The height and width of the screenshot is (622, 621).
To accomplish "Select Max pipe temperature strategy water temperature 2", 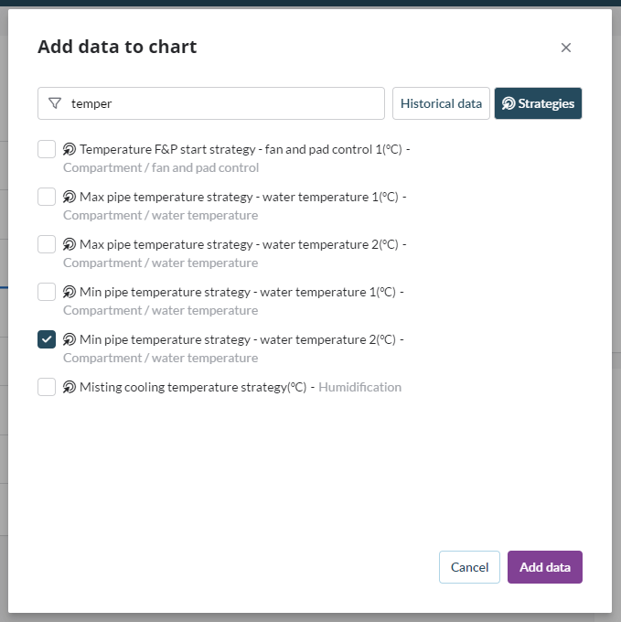I will tap(47, 244).
